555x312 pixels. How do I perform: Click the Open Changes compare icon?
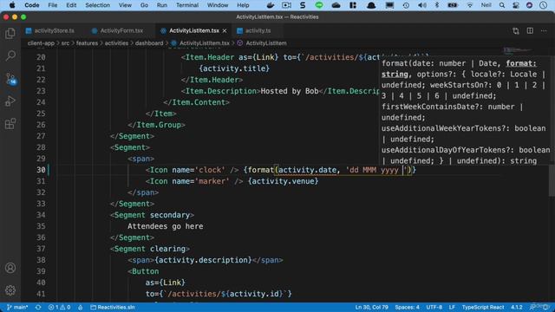tap(516, 31)
